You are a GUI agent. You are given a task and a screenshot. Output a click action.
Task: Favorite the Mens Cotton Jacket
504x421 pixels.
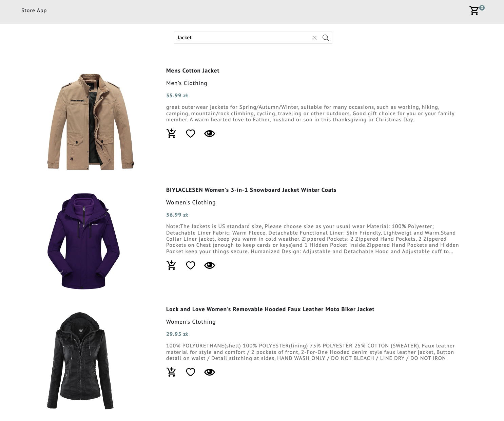coord(191,134)
